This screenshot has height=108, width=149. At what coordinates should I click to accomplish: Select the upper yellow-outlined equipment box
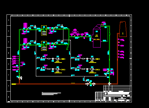coord(44,30)
